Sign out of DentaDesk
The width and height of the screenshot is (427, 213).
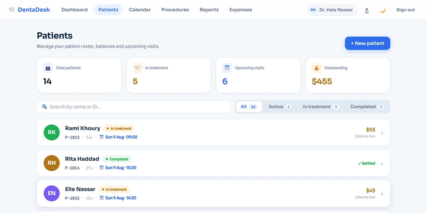pos(406,10)
